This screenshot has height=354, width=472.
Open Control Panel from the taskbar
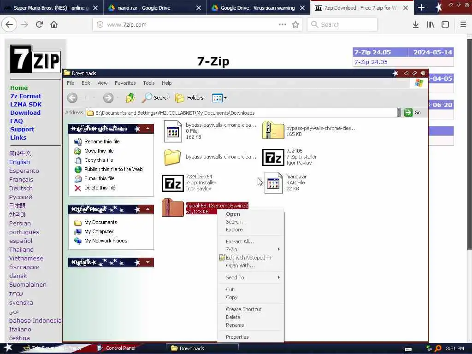point(116,348)
